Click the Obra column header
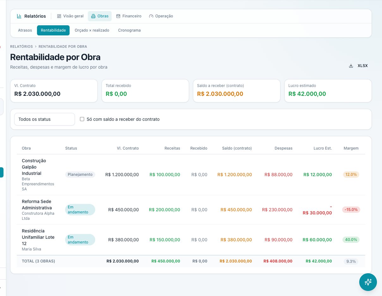The width and height of the screenshot is (382, 296). coord(26,148)
